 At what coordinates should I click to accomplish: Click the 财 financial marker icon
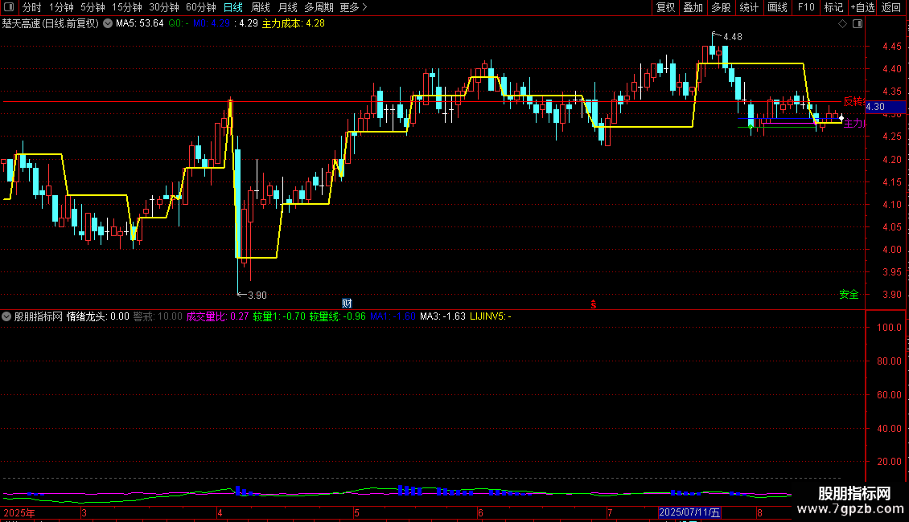pyautogui.click(x=347, y=304)
